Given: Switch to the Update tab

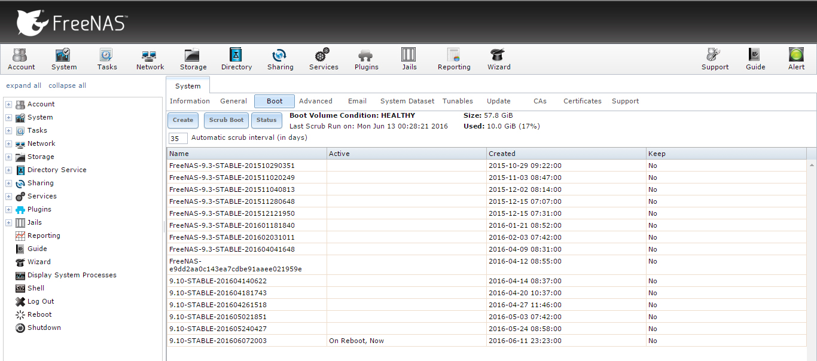Looking at the screenshot, I should 498,101.
